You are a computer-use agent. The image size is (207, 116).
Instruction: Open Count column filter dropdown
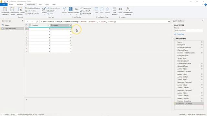coord(71,25)
